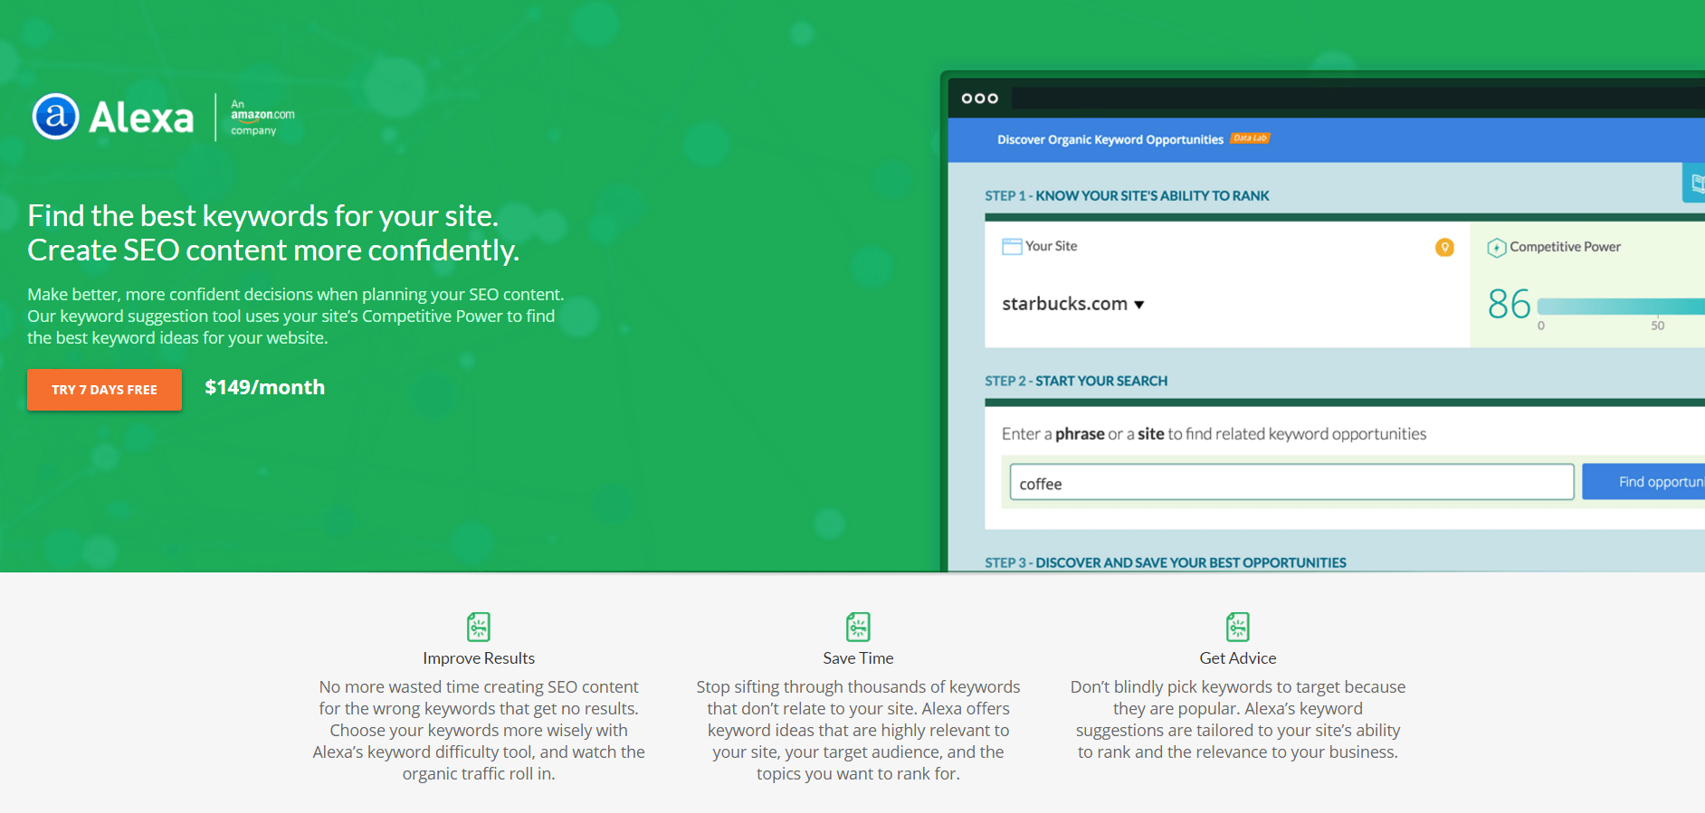Click the Competitive Power label
This screenshot has width=1705, height=813.
pyautogui.click(x=1565, y=247)
